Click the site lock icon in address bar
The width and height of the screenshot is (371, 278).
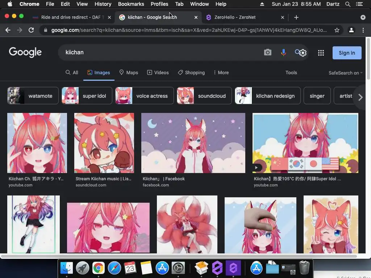tap(46, 30)
